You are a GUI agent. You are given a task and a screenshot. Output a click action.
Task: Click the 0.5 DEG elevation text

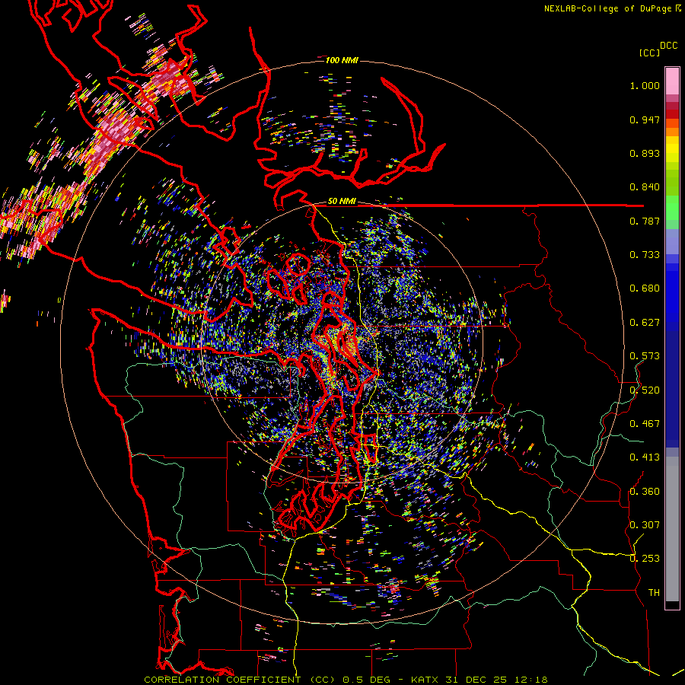[x=366, y=680]
